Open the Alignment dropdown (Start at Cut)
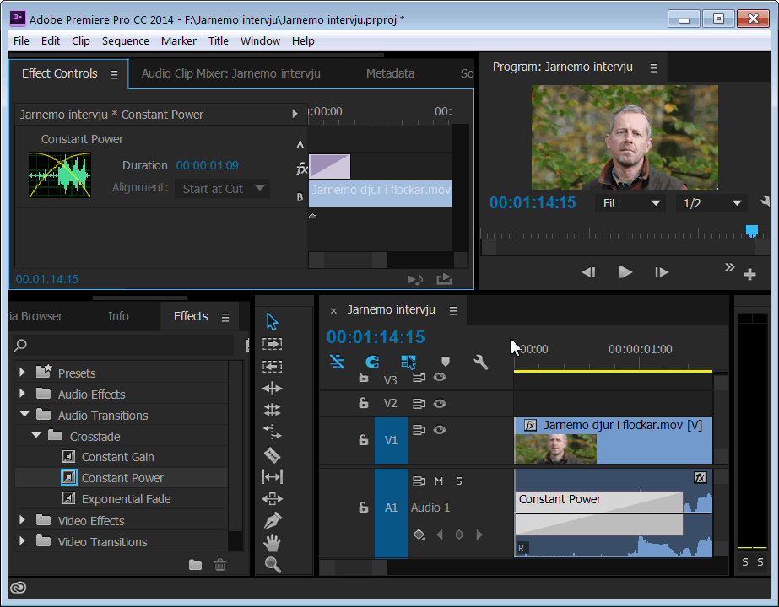 (224, 189)
